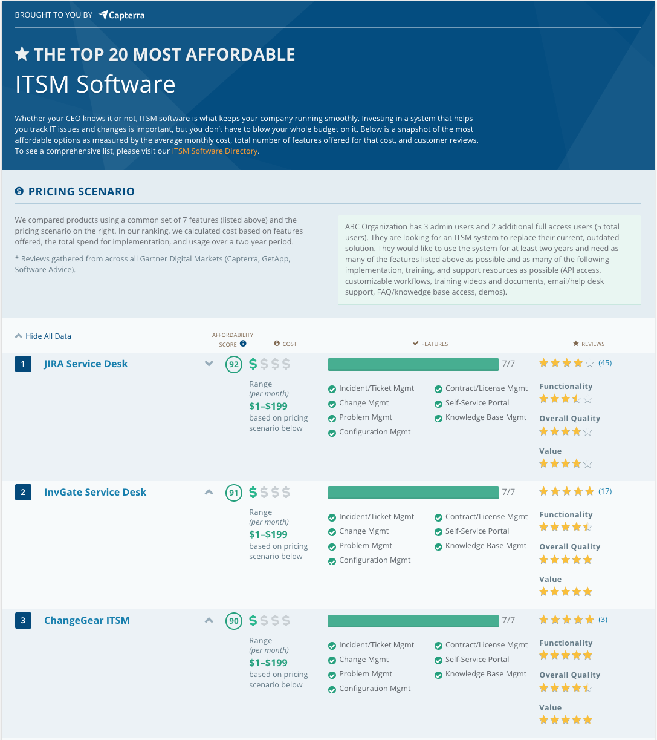The image size is (657, 740).
Task: Click ChangeGear overall star rating beside (3)
Action: [x=566, y=620]
